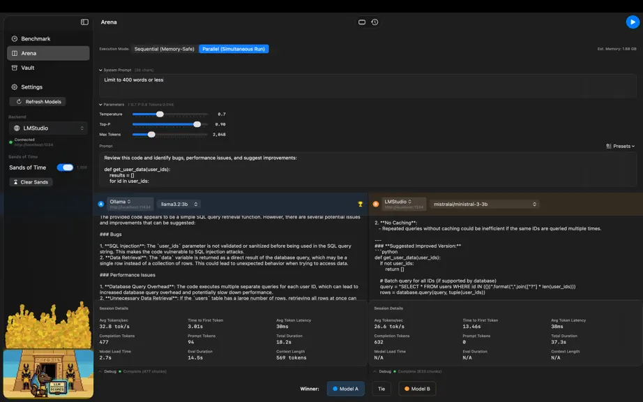Collapse the sidebar with the panel icon
Screen dimensions: 643x402
[84, 22]
